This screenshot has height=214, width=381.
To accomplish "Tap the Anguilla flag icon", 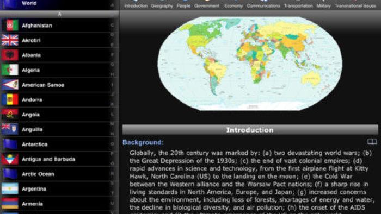I will (10, 129).
